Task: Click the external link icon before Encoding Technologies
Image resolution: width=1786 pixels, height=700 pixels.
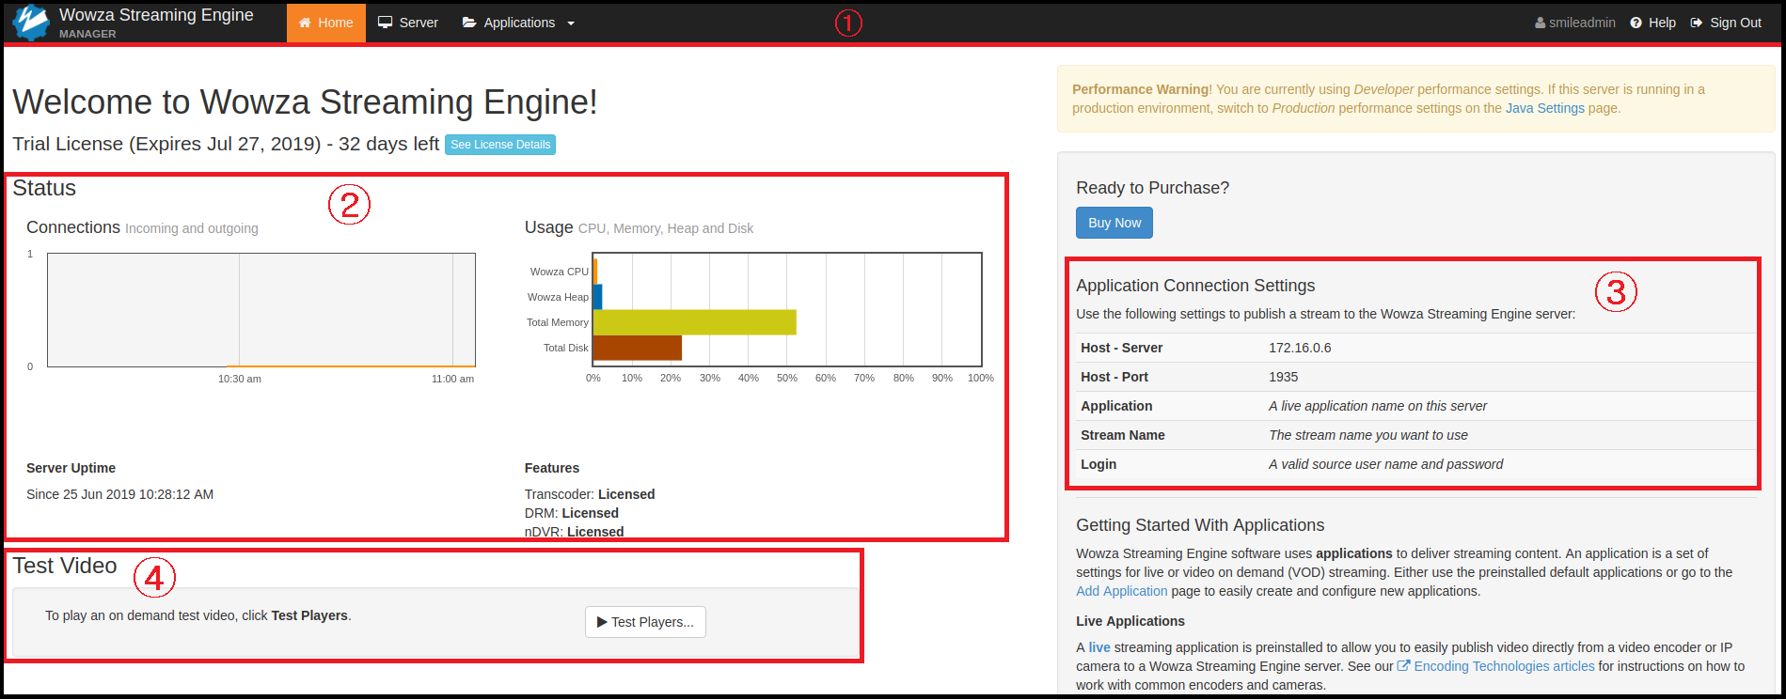Action: tap(1403, 665)
